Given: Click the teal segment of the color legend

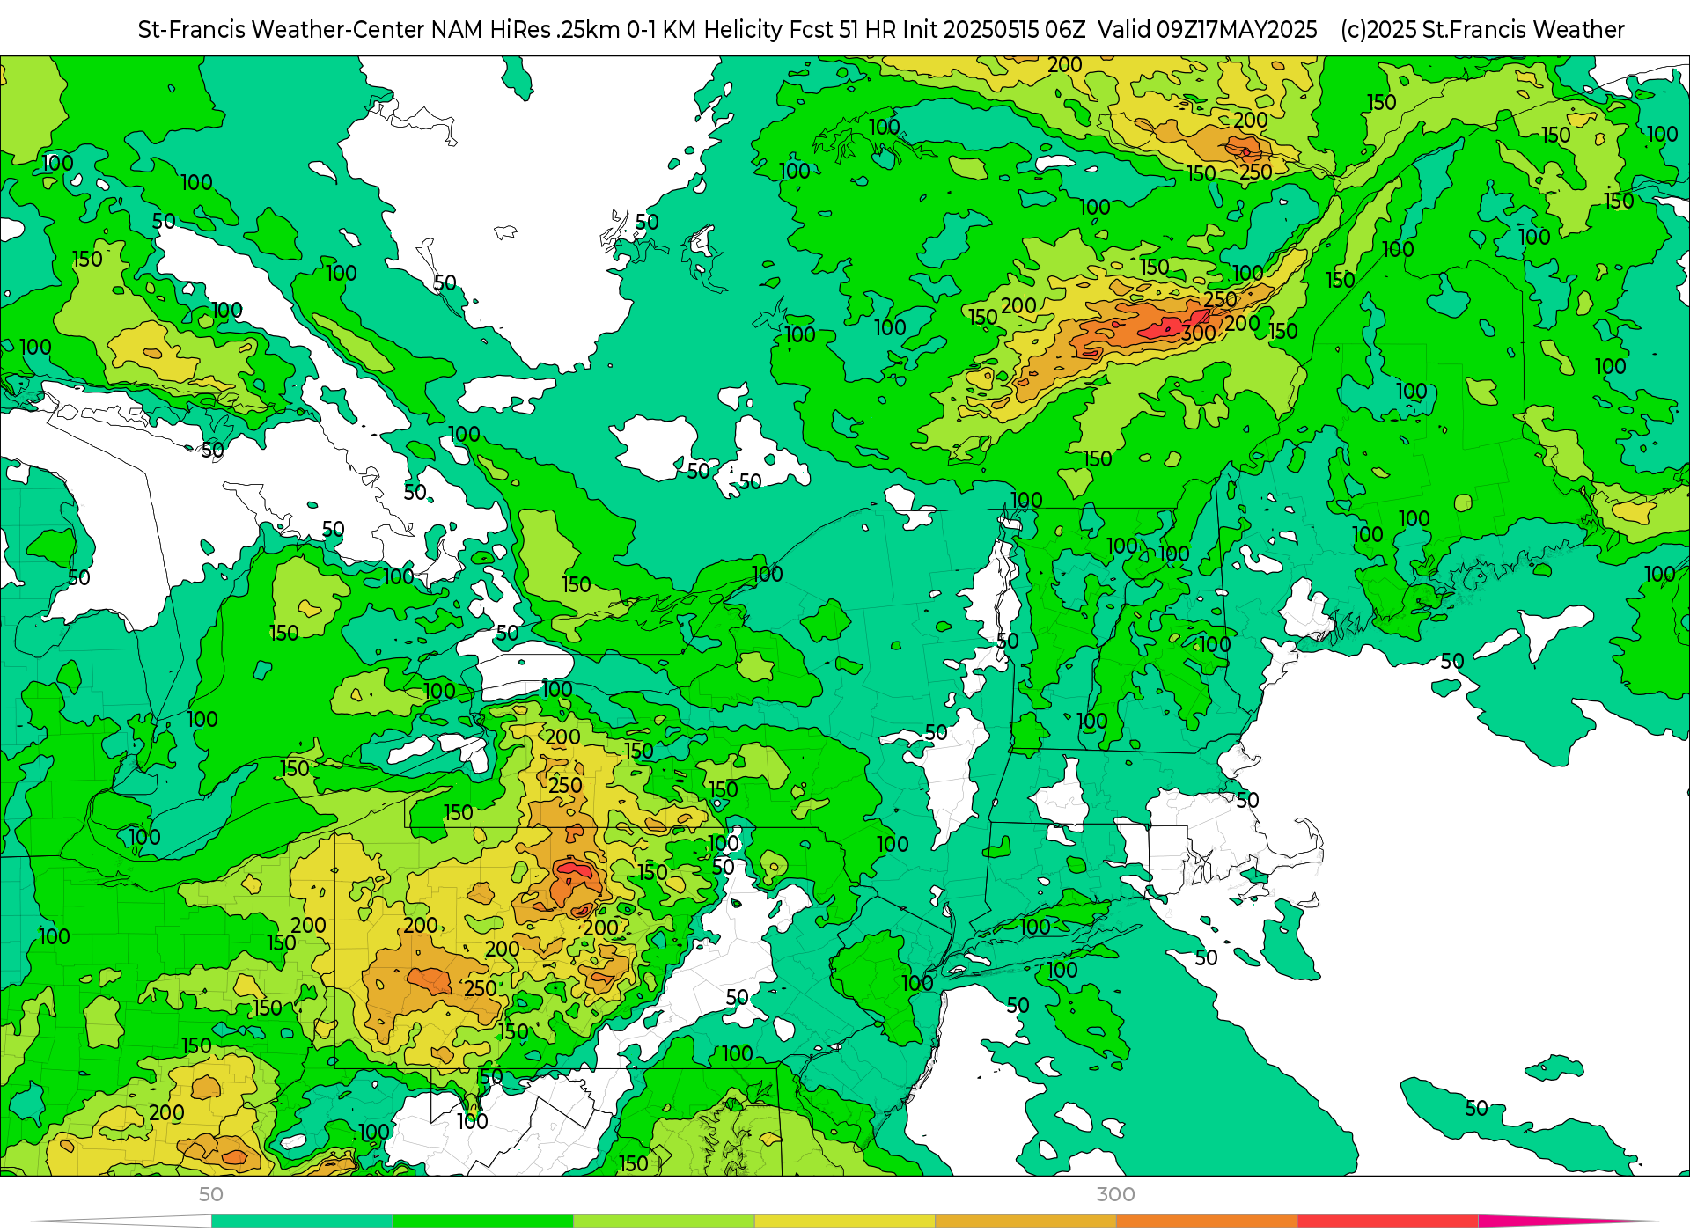Looking at the screenshot, I should tap(302, 1221).
